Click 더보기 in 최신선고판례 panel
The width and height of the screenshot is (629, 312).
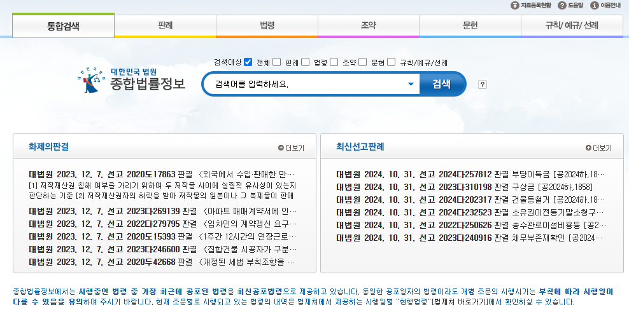click(x=598, y=148)
